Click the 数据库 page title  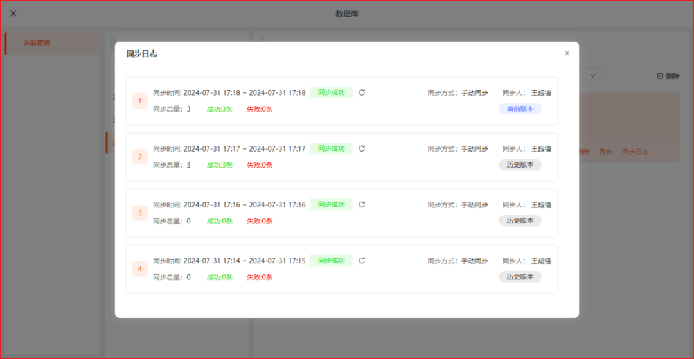(x=347, y=13)
